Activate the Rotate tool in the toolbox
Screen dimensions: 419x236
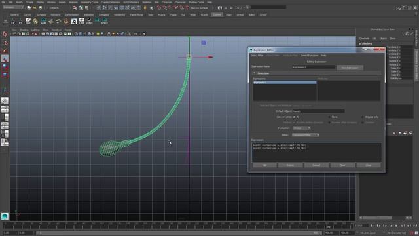(x=5, y=66)
